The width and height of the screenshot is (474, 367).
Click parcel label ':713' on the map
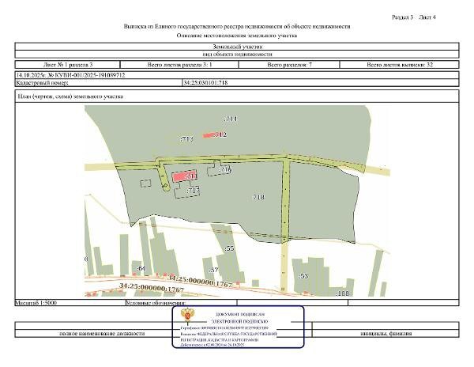click(x=186, y=139)
